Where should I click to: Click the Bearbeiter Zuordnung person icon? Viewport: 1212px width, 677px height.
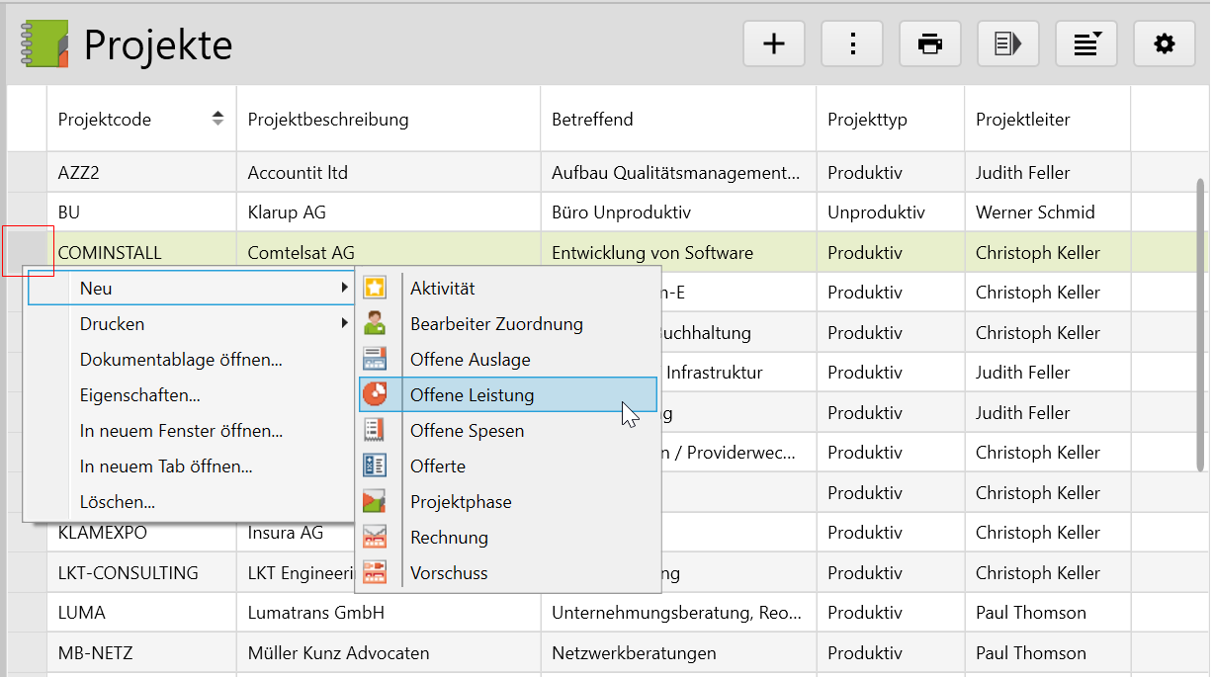[375, 324]
